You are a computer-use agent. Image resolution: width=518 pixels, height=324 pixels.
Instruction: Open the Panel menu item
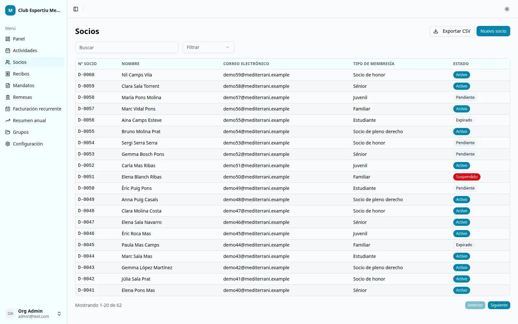(x=33, y=39)
